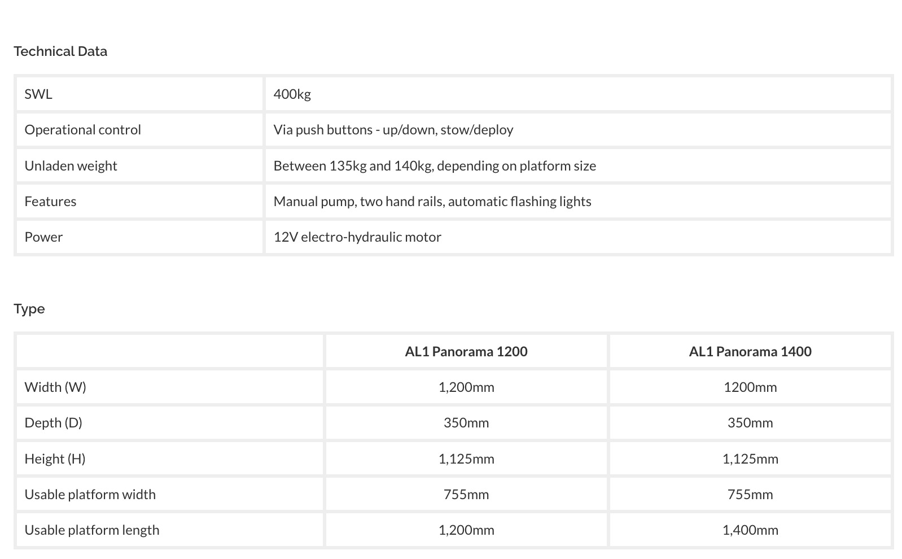Select the Unladen weight label

71,166
